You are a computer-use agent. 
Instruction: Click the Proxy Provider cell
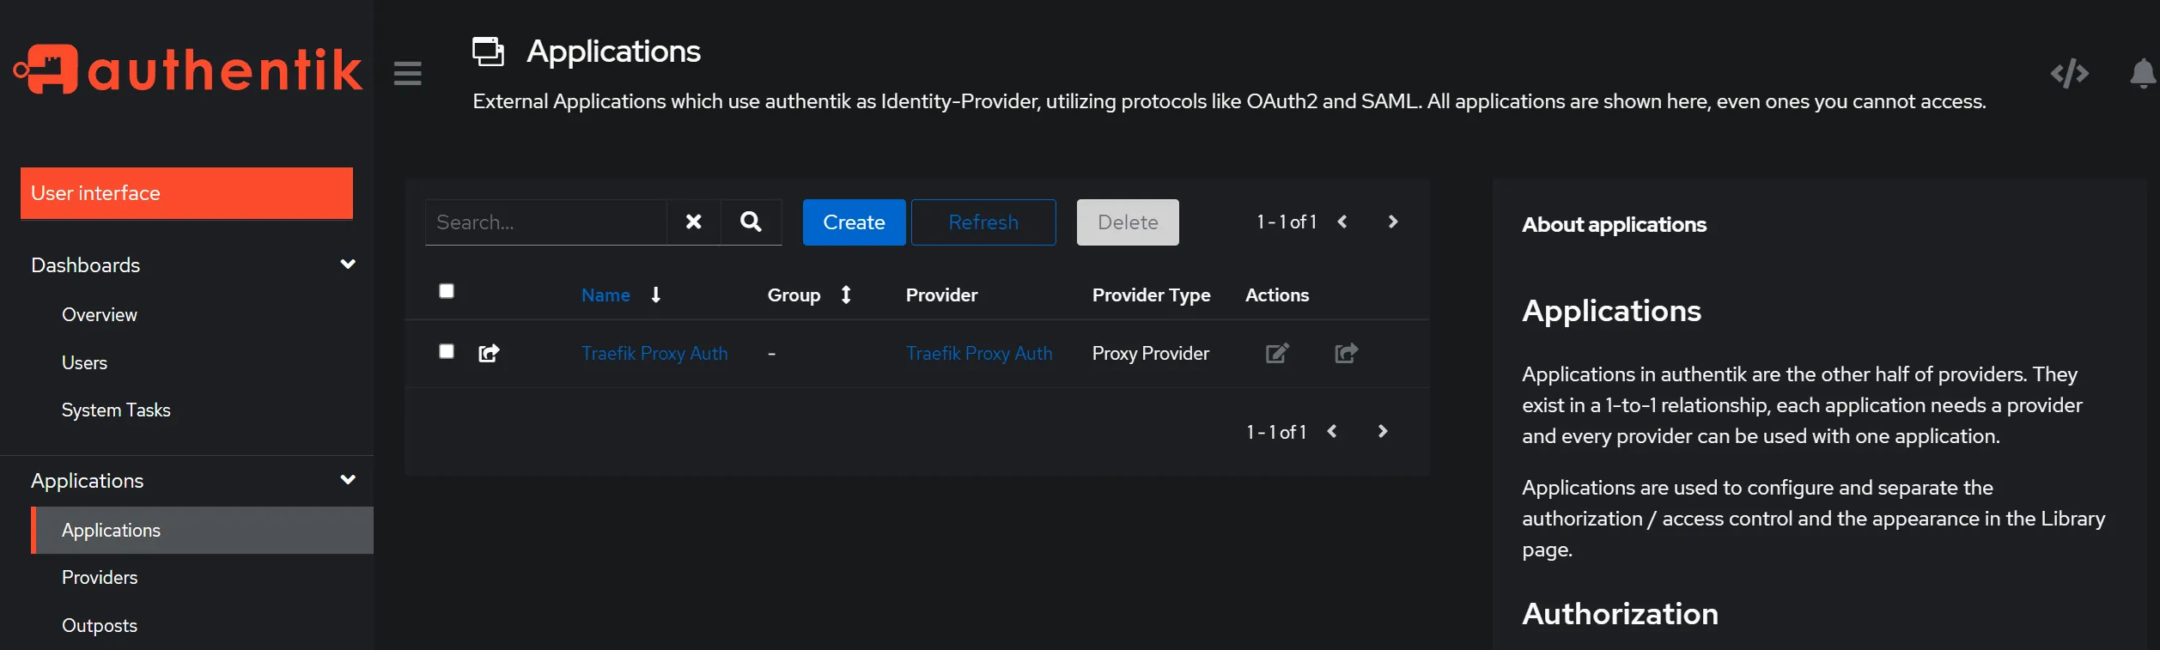point(1150,353)
